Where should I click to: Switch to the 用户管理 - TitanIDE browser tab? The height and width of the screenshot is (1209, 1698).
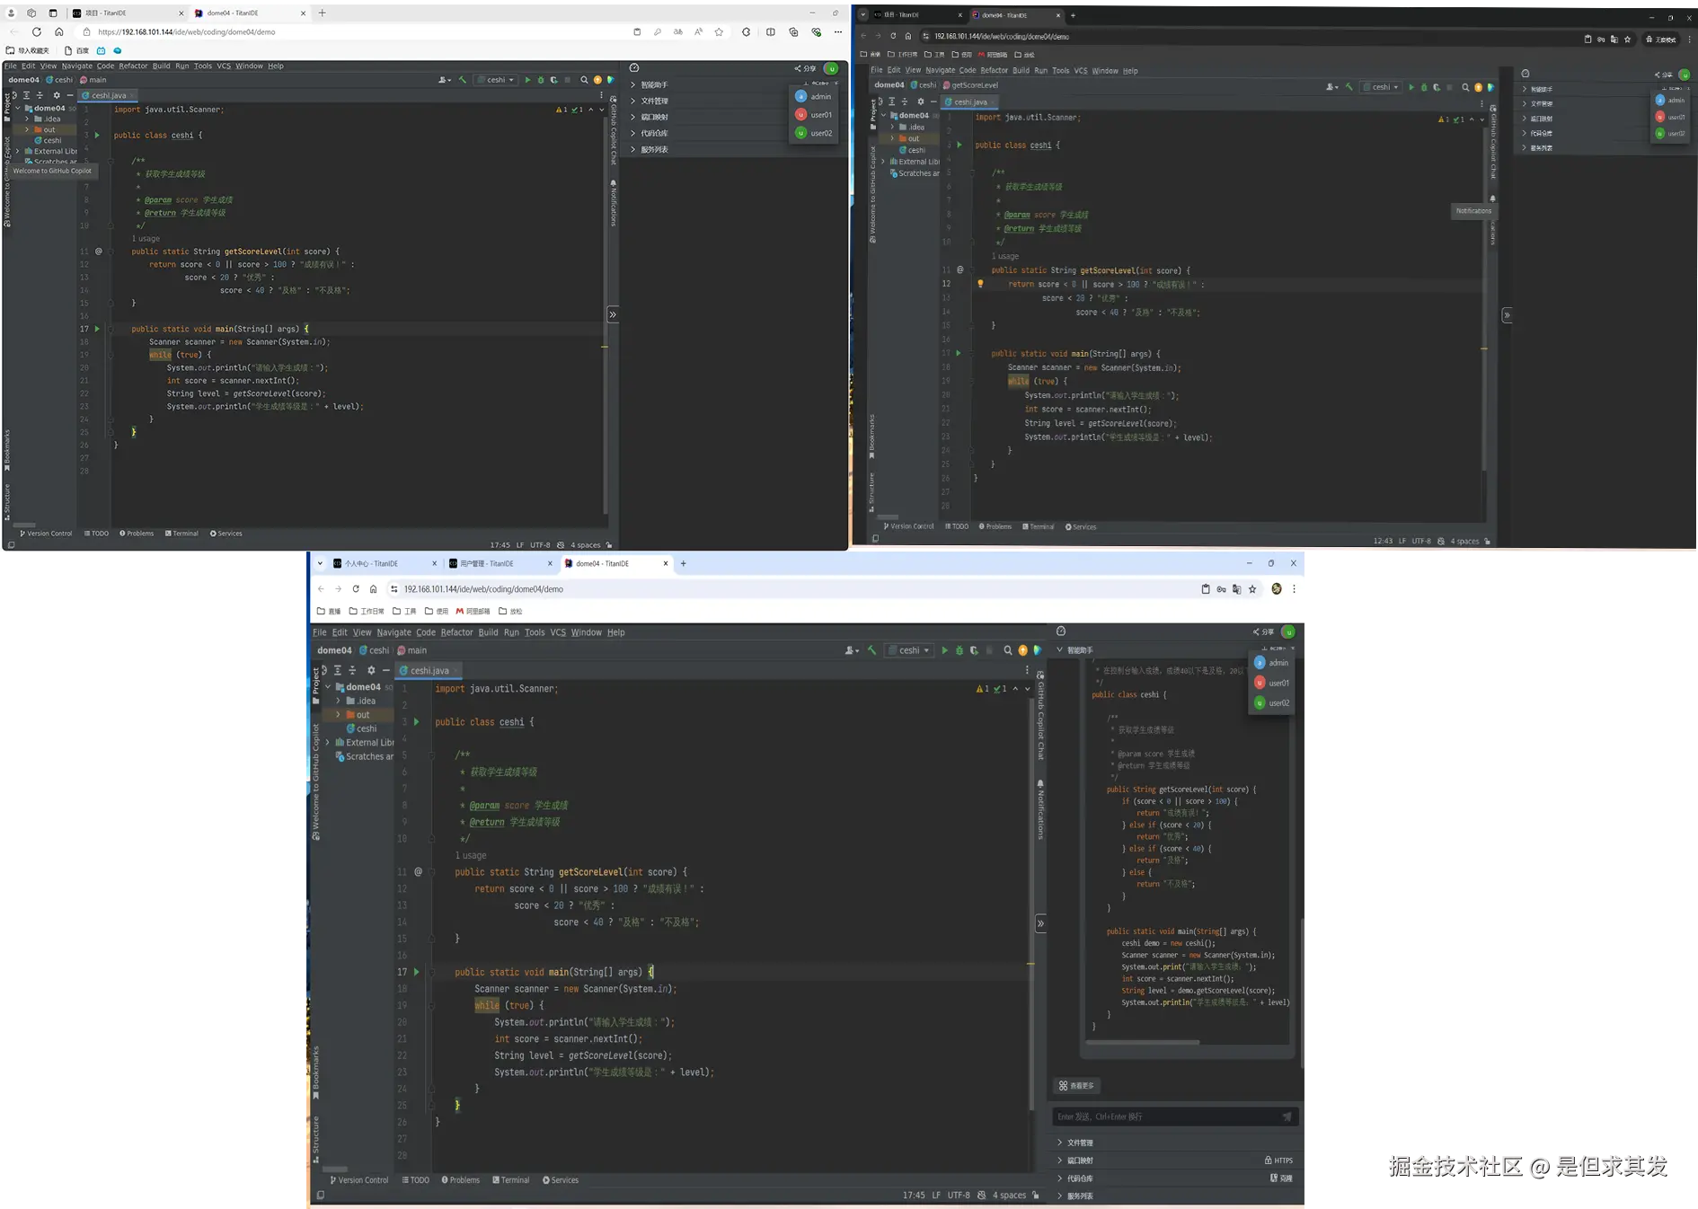coord(500,564)
